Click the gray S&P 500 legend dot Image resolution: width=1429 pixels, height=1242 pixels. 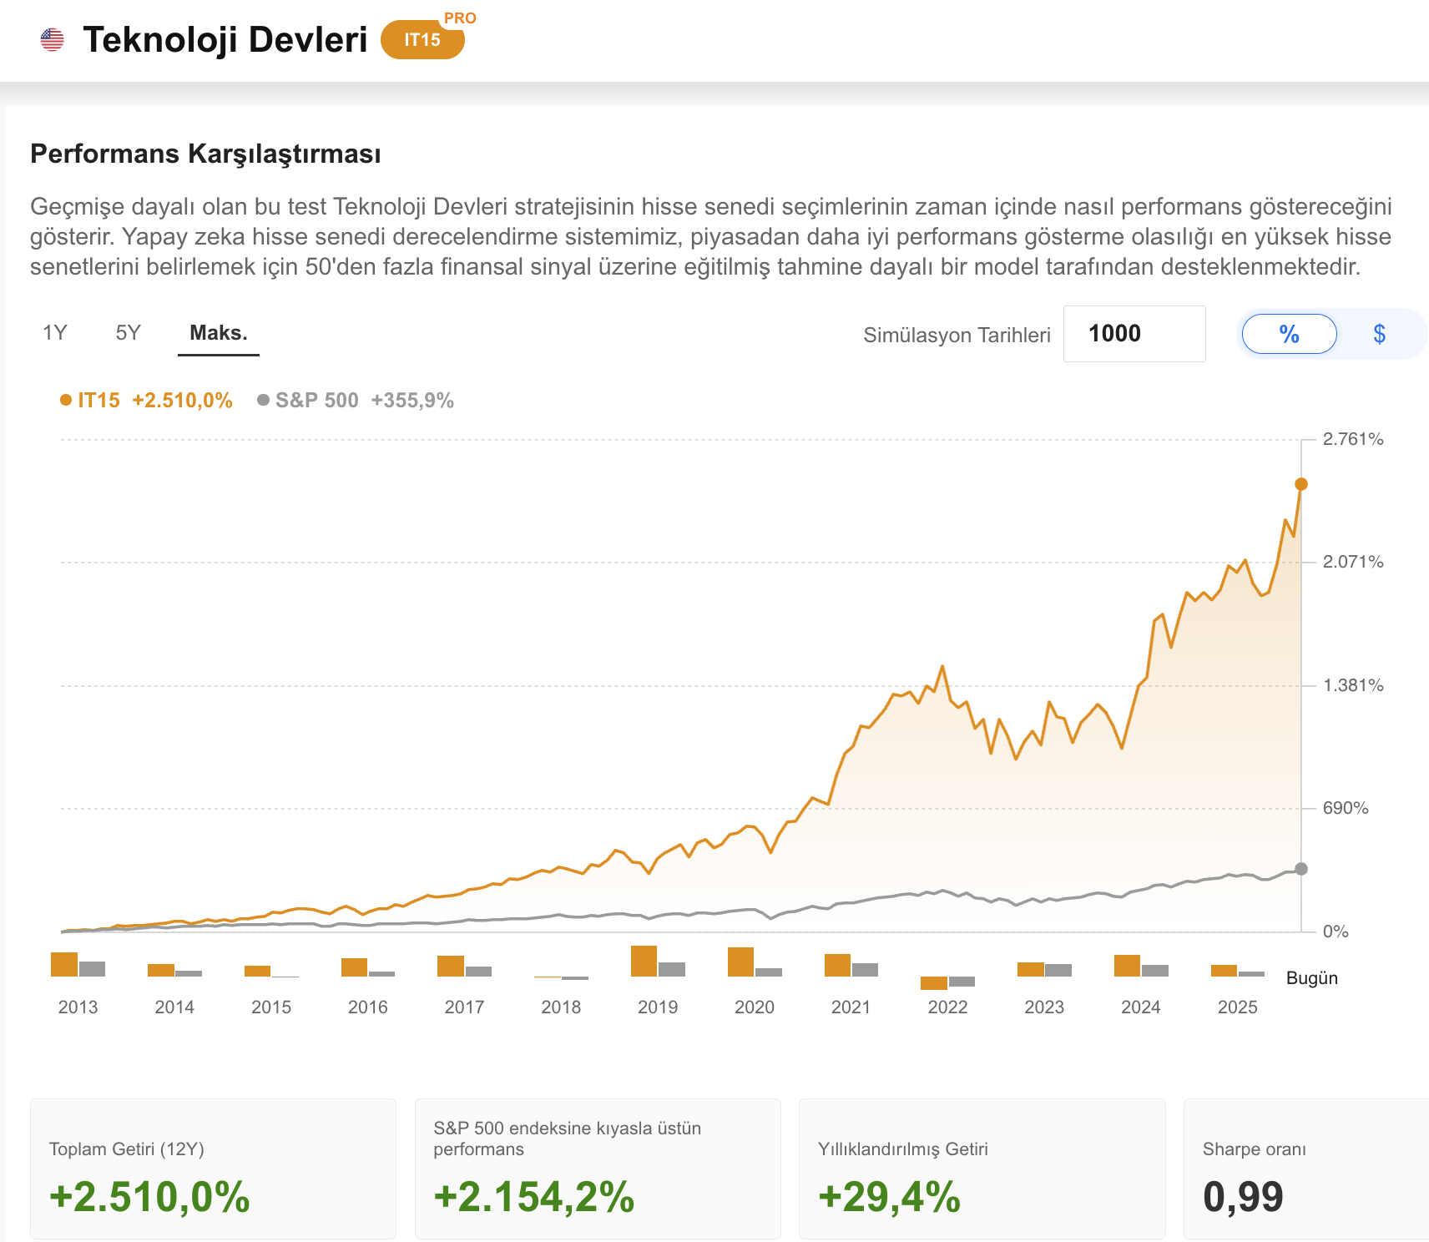(x=263, y=400)
